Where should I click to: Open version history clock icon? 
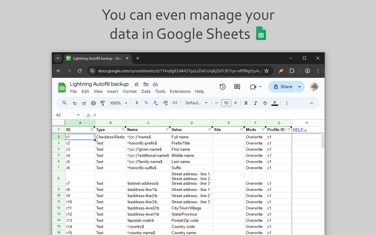click(223, 87)
